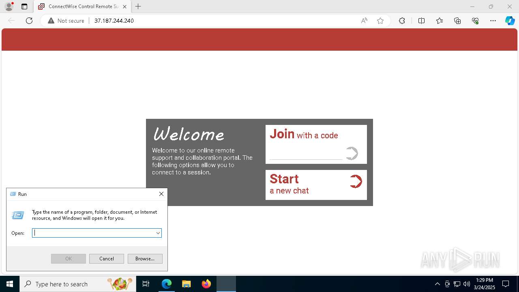Click the Welcome heading text
This screenshot has width=519, height=292.
coord(189,134)
